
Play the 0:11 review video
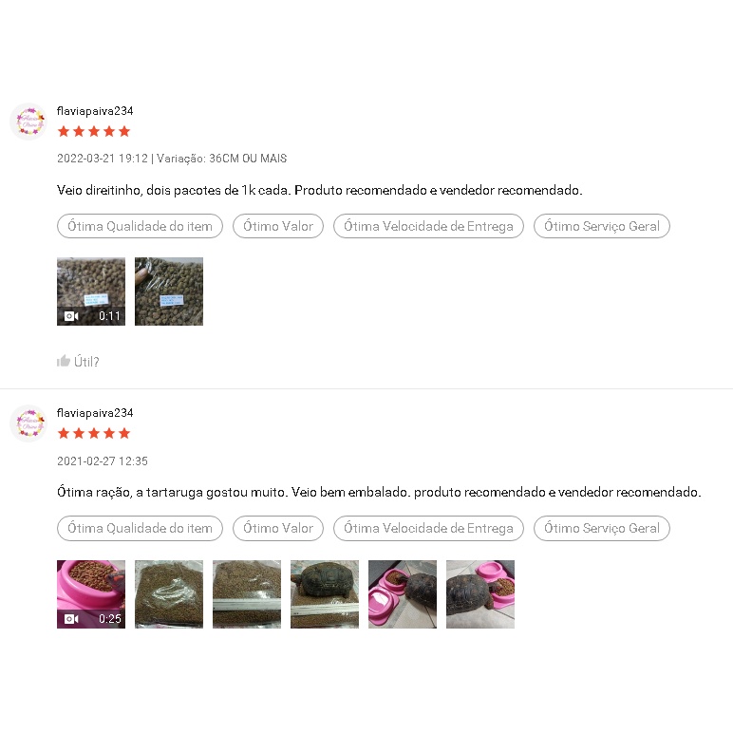(91, 291)
